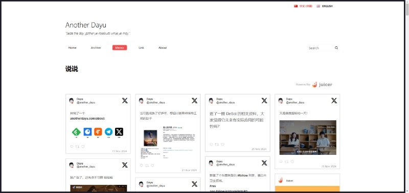
Task: Go to the Home menu item
Action: coord(72,48)
